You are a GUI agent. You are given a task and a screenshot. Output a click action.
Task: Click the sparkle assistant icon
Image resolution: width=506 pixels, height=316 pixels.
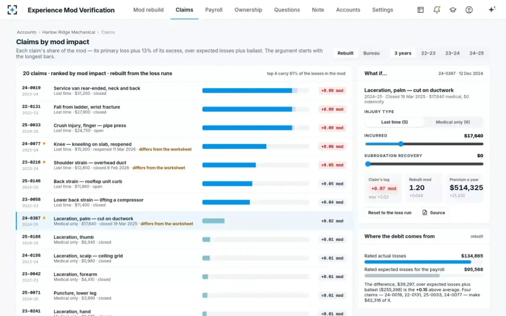[492, 10]
